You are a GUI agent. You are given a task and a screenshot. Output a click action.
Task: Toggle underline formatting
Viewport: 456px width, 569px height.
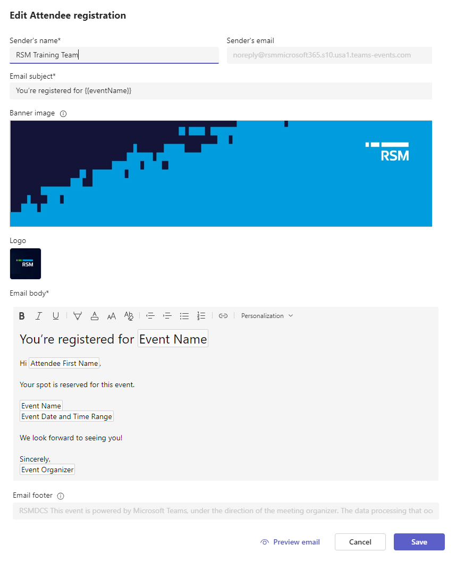pyautogui.click(x=55, y=315)
